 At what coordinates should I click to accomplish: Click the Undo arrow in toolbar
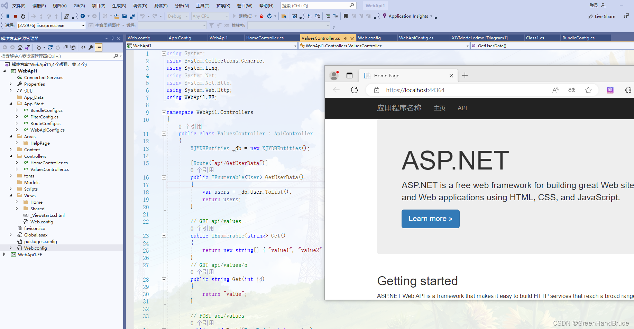[x=142, y=16]
